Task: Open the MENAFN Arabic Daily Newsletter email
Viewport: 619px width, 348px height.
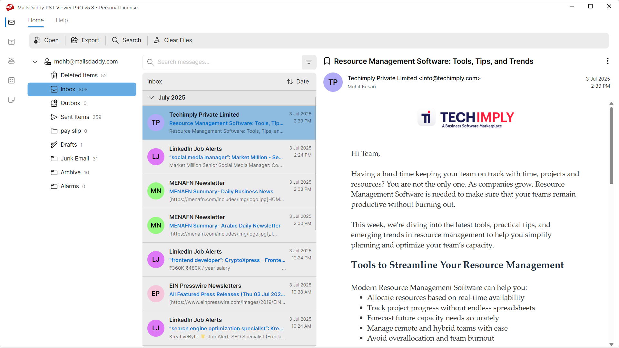Action: point(229,225)
